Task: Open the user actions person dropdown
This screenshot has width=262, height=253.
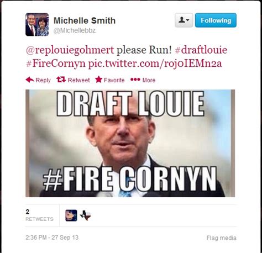Action: 184,20
